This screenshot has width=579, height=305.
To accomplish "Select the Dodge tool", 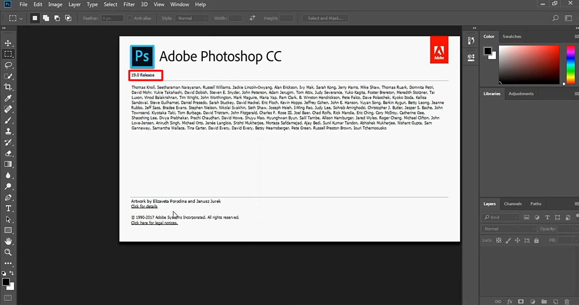I will click(8, 186).
